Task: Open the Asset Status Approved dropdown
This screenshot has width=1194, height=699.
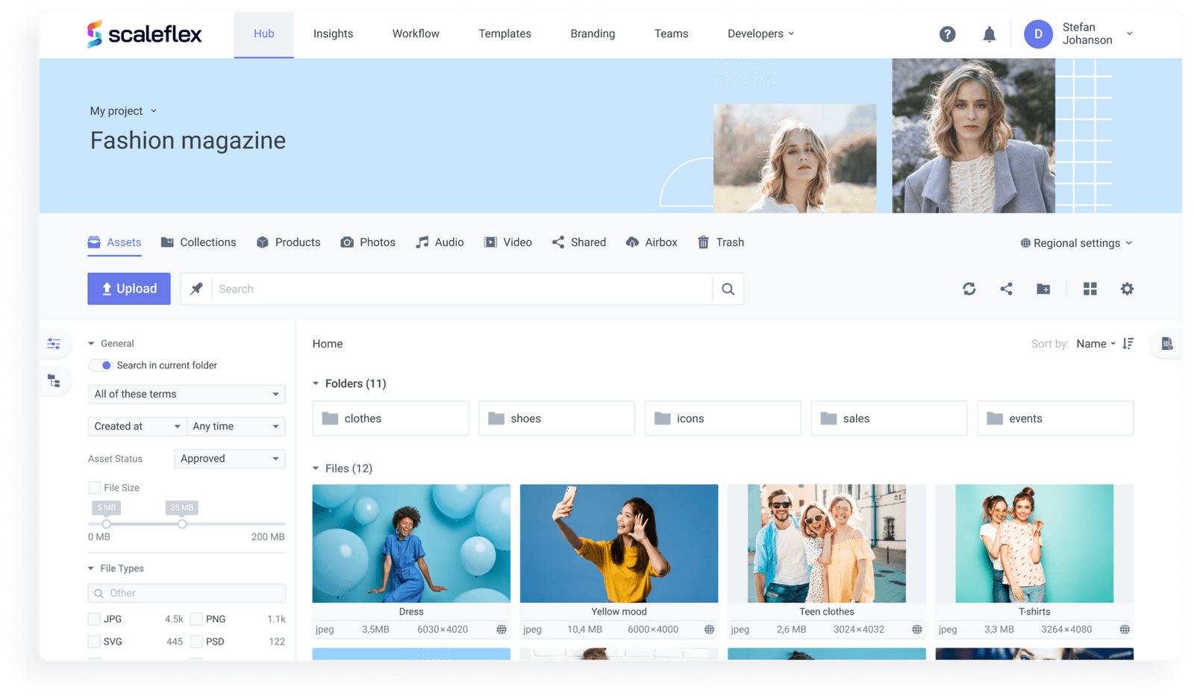Action: point(228,458)
